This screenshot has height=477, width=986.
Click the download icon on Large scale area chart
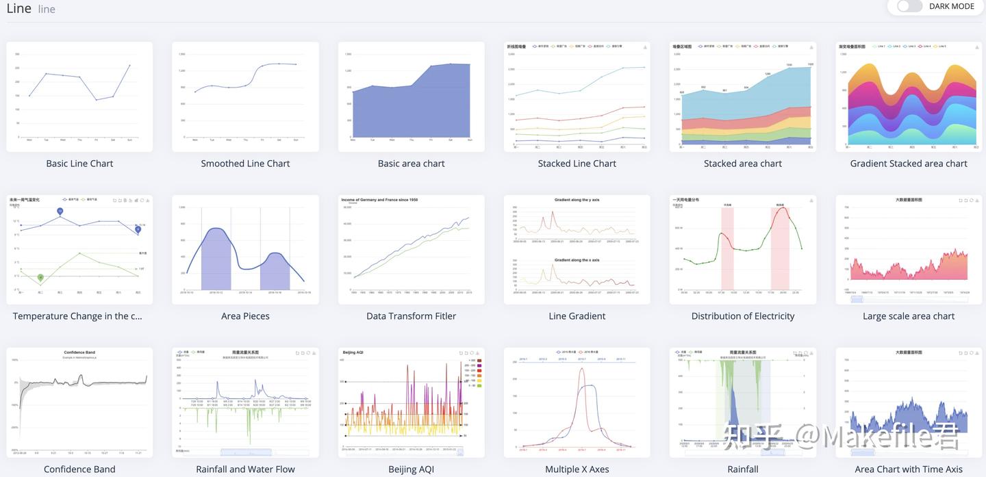978,200
